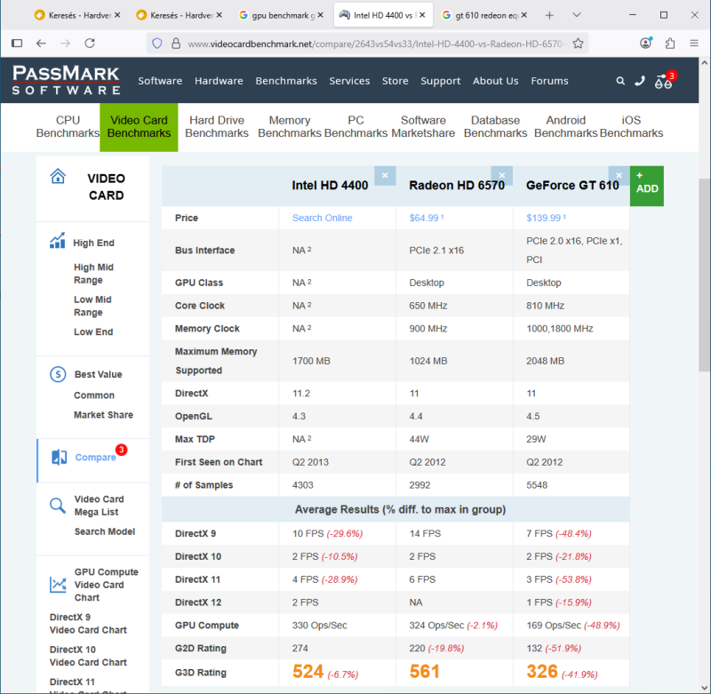Click the High End chart icon
711x694 pixels.
tap(58, 241)
